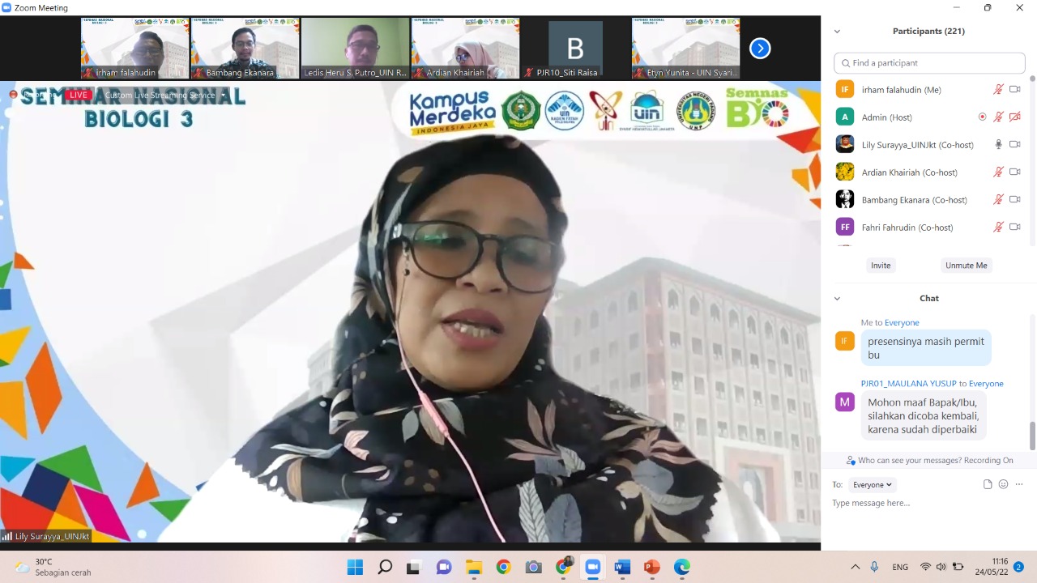The width and height of the screenshot is (1037, 583).
Task: Open the emoji picker in chat
Action: pos(1003,485)
